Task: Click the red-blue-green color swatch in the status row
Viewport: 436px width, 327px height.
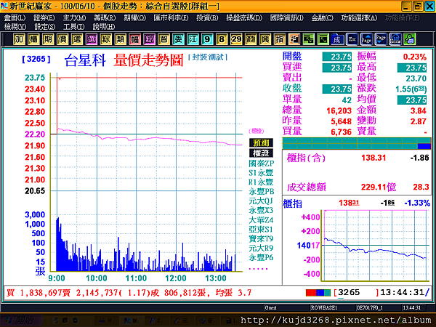Action: coord(318,293)
